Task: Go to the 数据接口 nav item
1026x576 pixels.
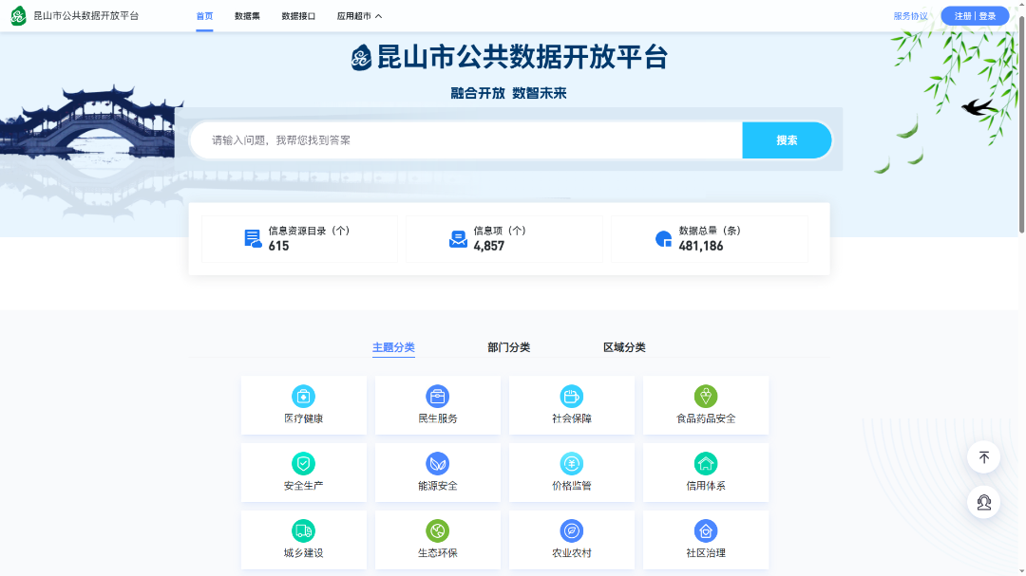Action: coord(298,16)
